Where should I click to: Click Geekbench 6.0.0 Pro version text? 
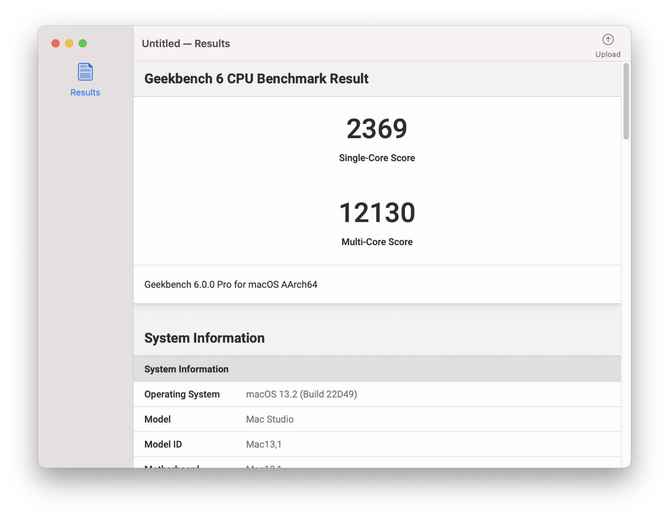[x=231, y=284]
